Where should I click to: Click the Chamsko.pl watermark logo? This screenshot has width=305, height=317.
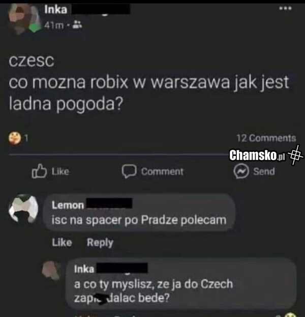[265, 155]
